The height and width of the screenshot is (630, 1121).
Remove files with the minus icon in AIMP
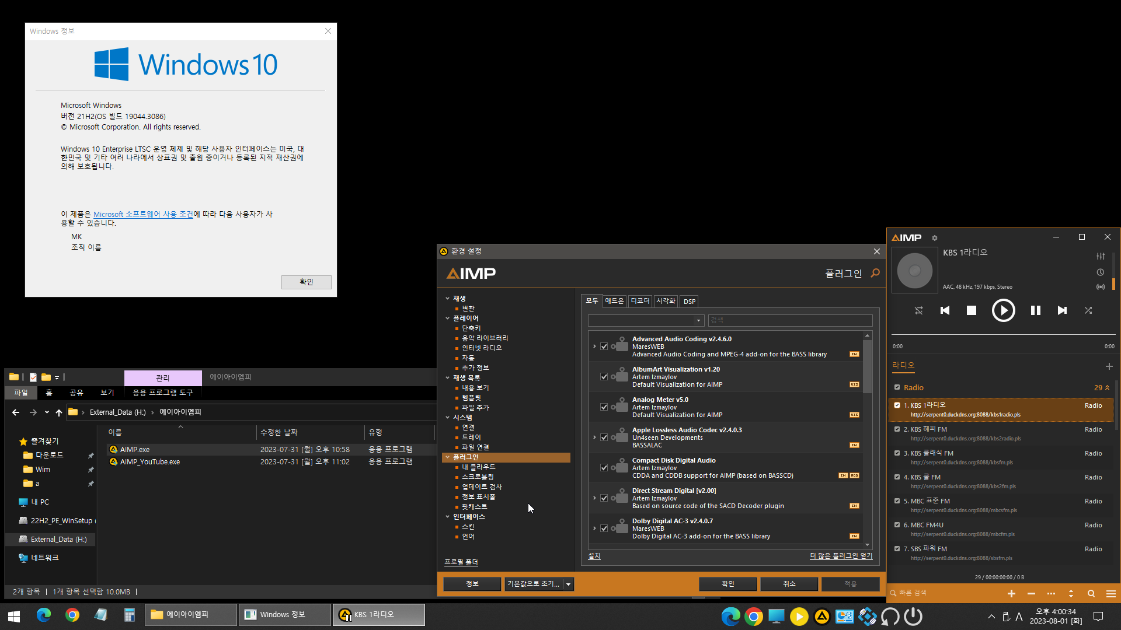point(1031,593)
